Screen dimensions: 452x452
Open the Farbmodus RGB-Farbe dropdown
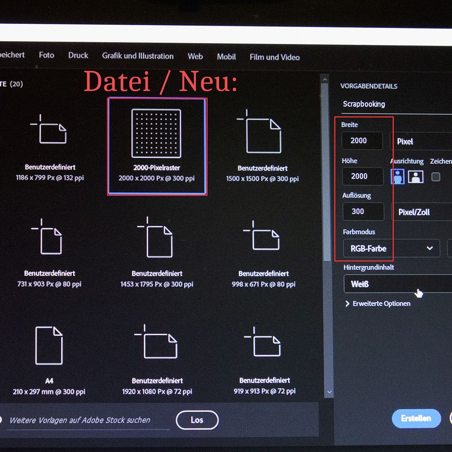[391, 248]
